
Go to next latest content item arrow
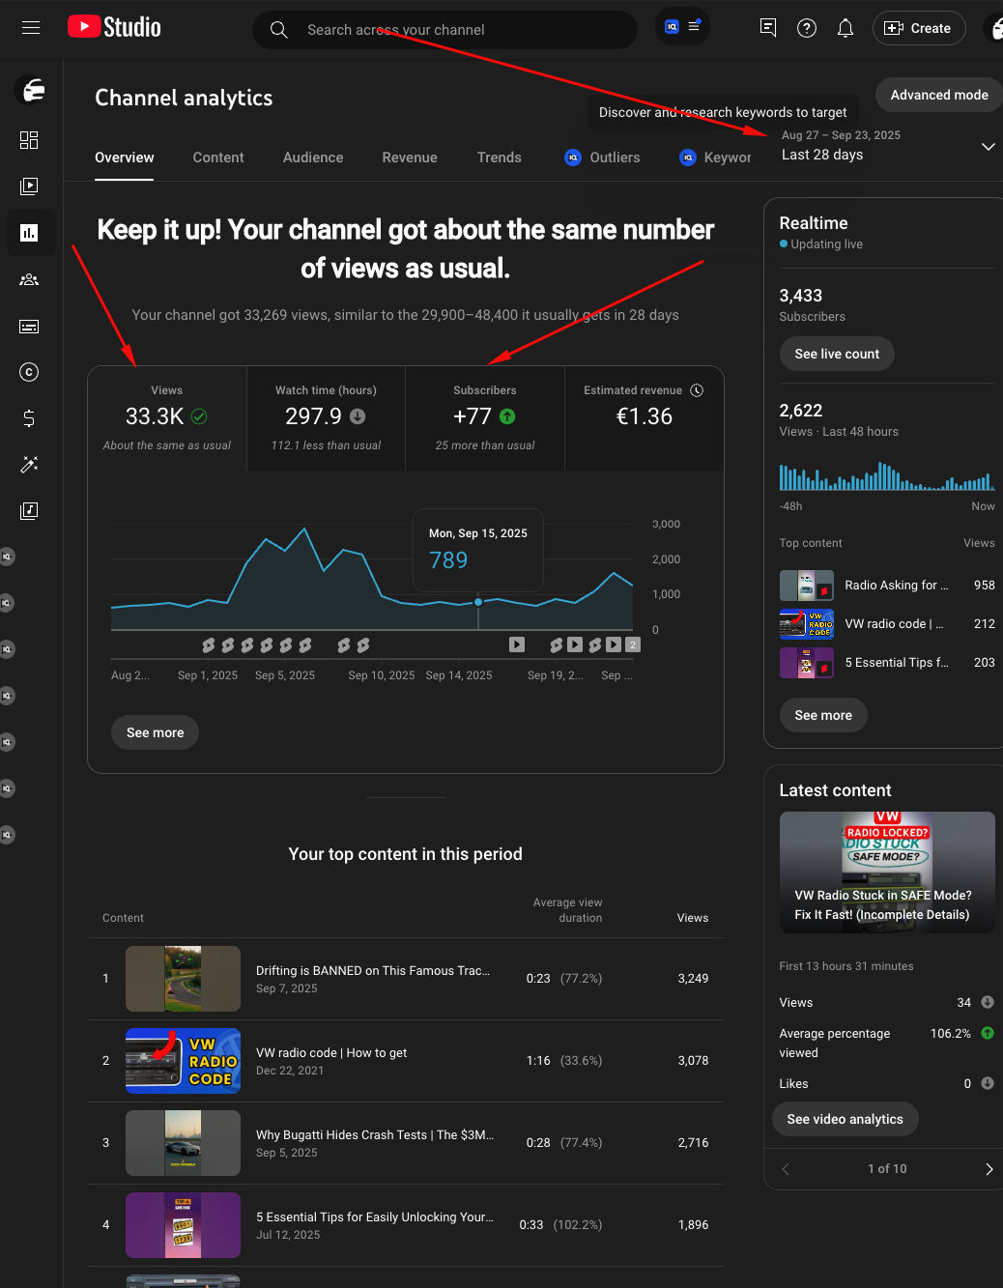[x=989, y=1169]
